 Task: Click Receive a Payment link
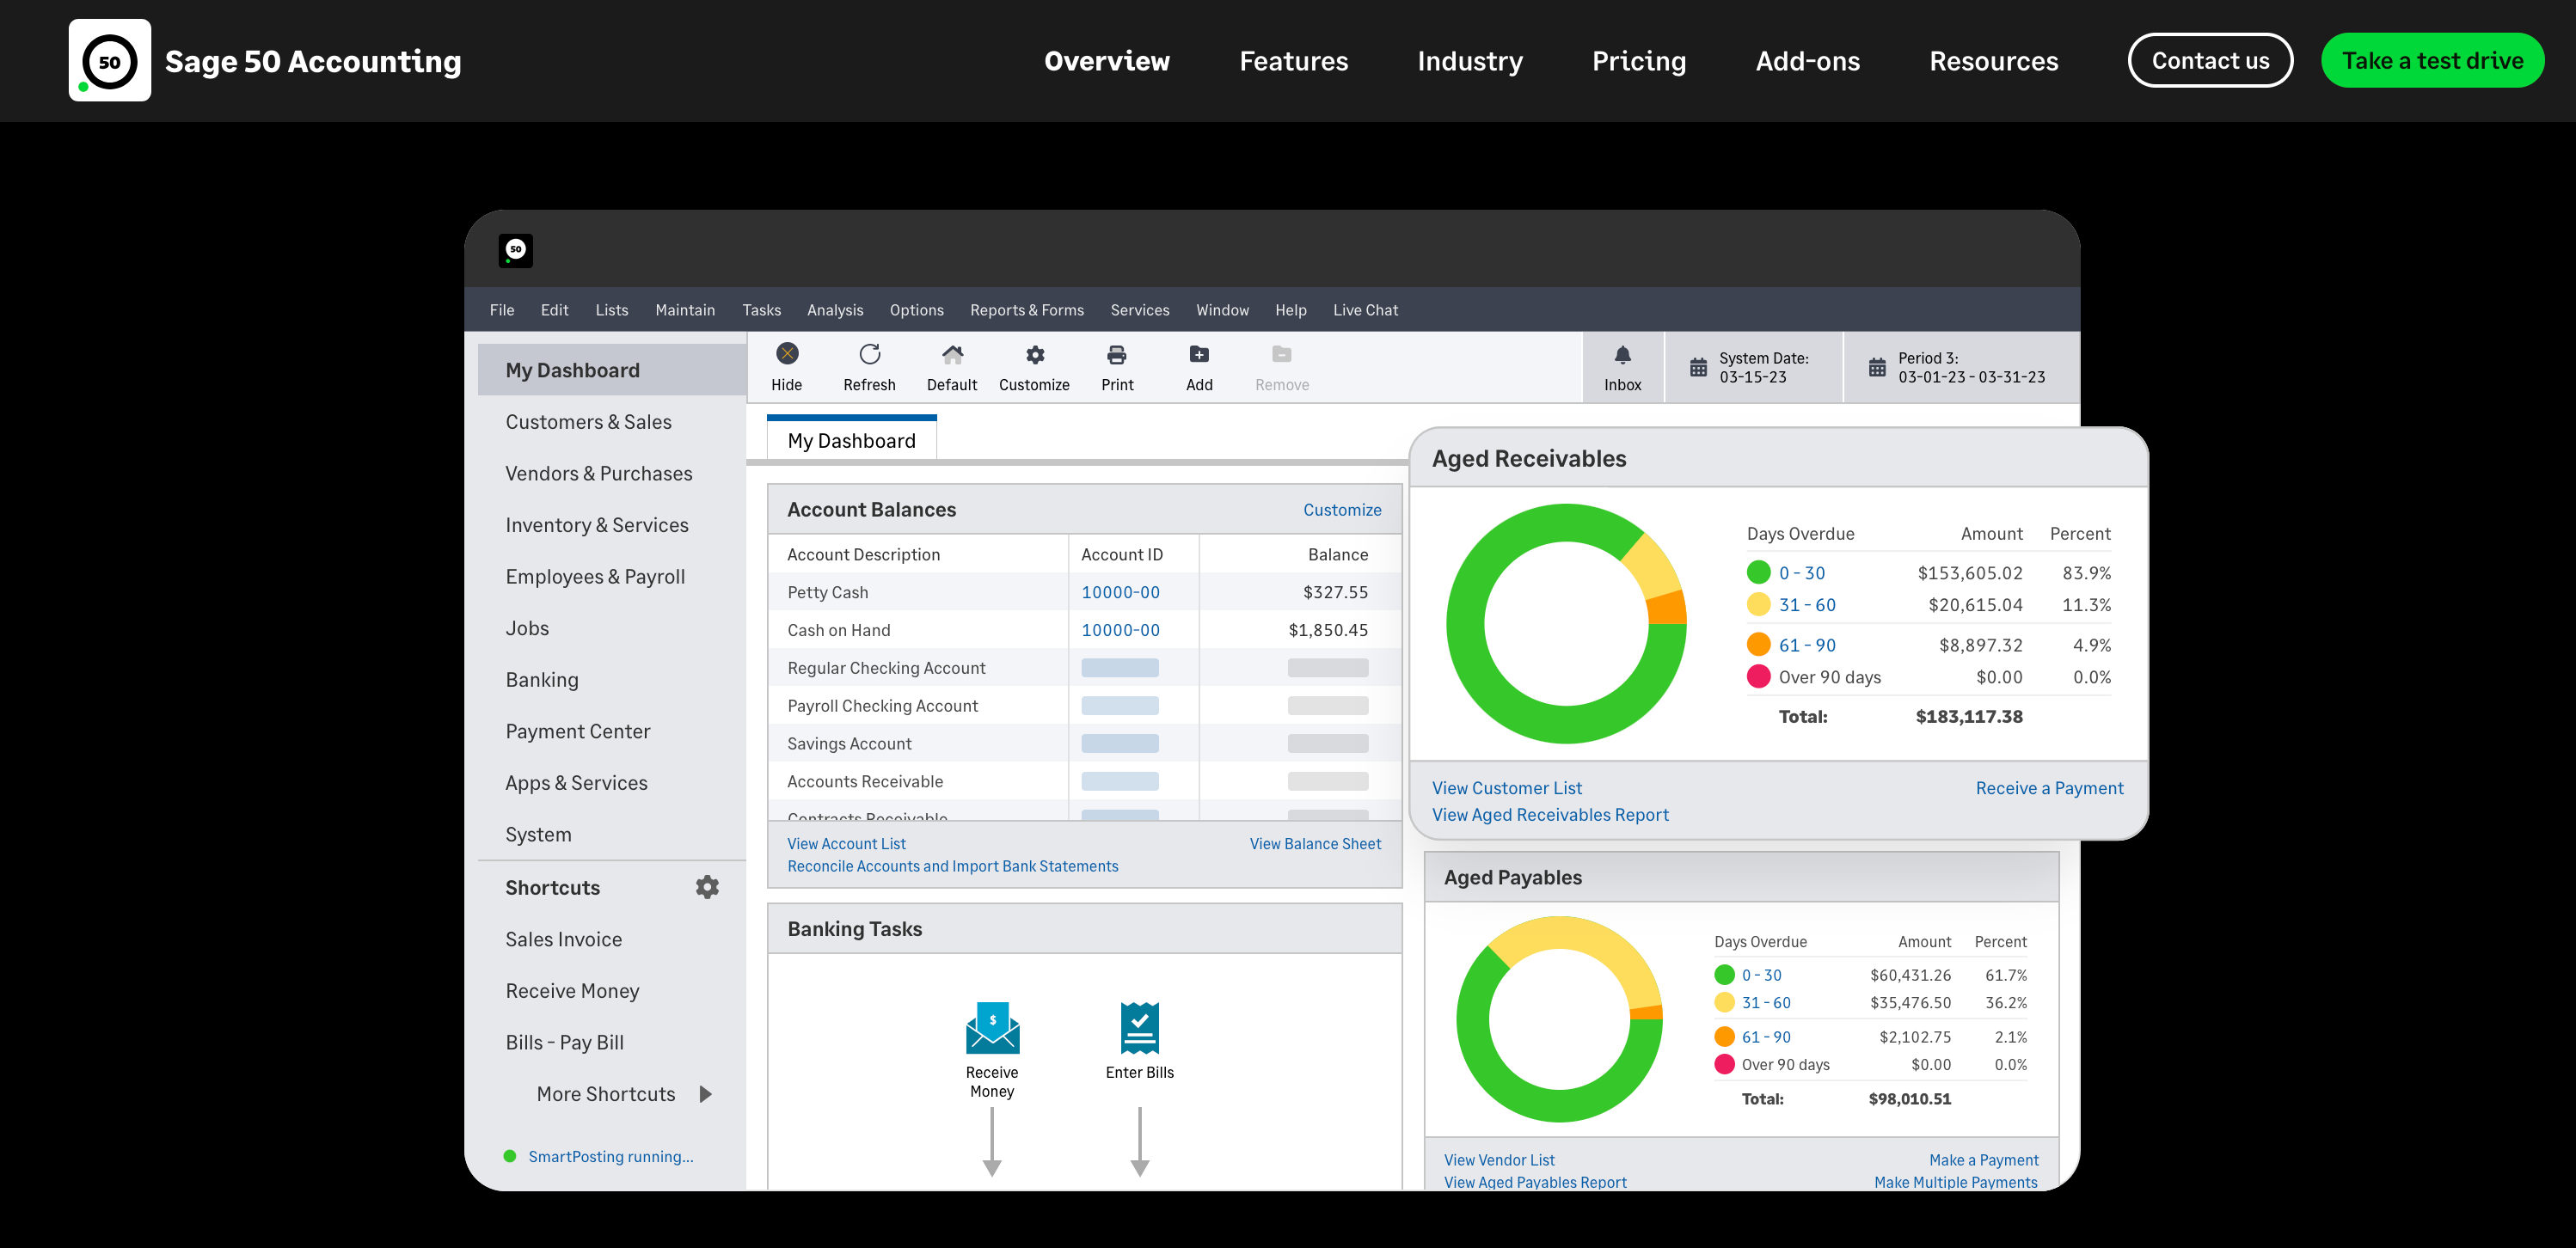pyautogui.click(x=2048, y=788)
